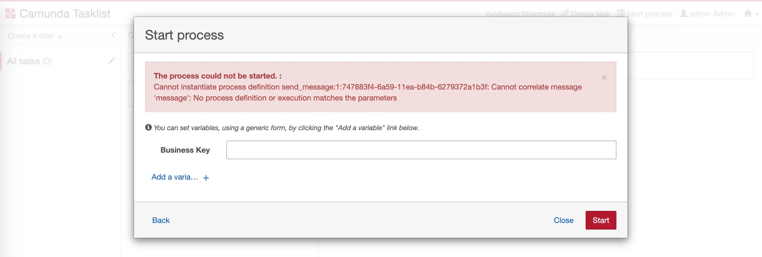Click the paperclip Create task icon
Image resolution: width=762 pixels, height=257 pixels.
point(565,14)
